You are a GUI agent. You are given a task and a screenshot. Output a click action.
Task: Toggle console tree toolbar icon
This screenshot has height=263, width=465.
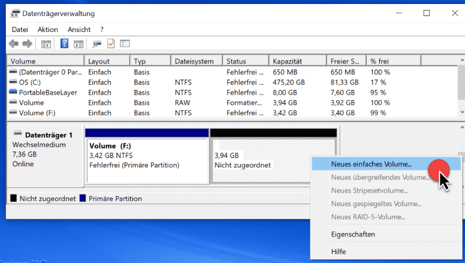[x=46, y=44]
